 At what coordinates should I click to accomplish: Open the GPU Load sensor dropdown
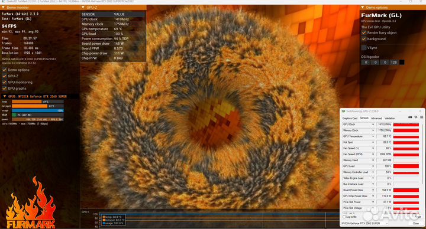click(373, 166)
